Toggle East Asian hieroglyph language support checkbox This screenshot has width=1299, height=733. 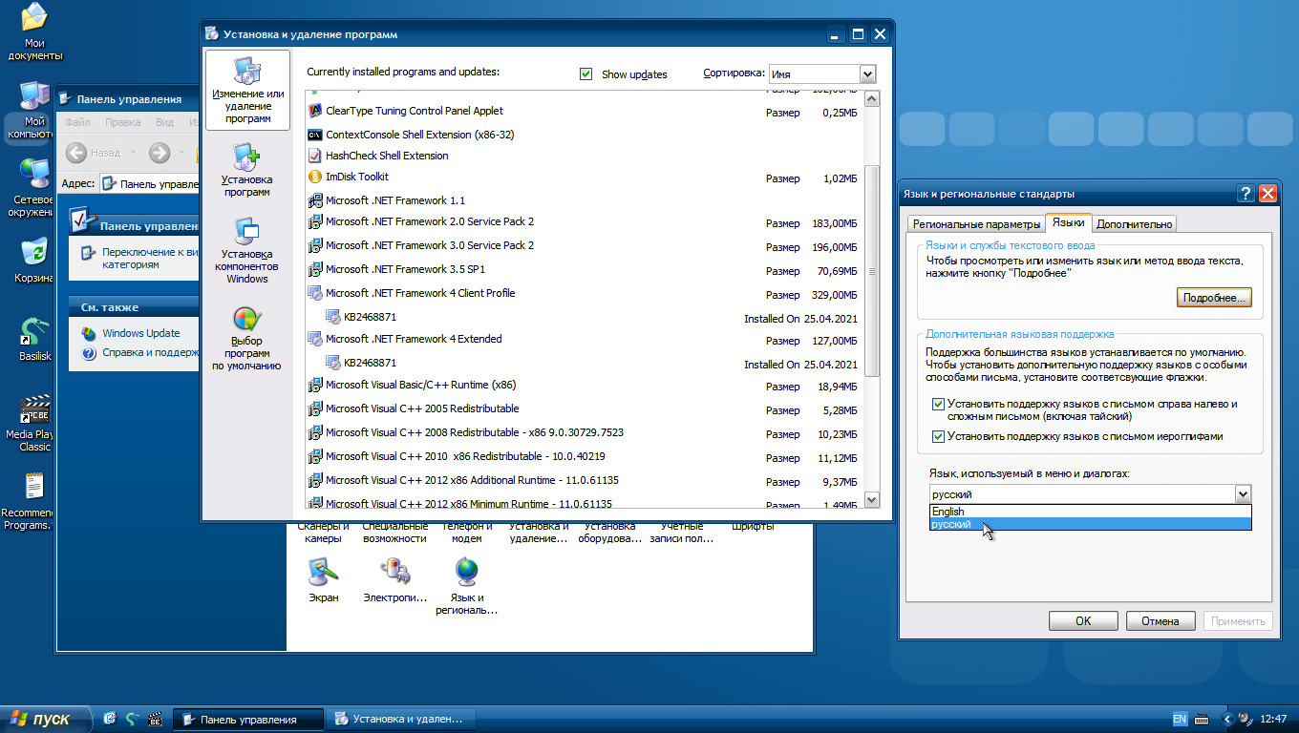939,436
